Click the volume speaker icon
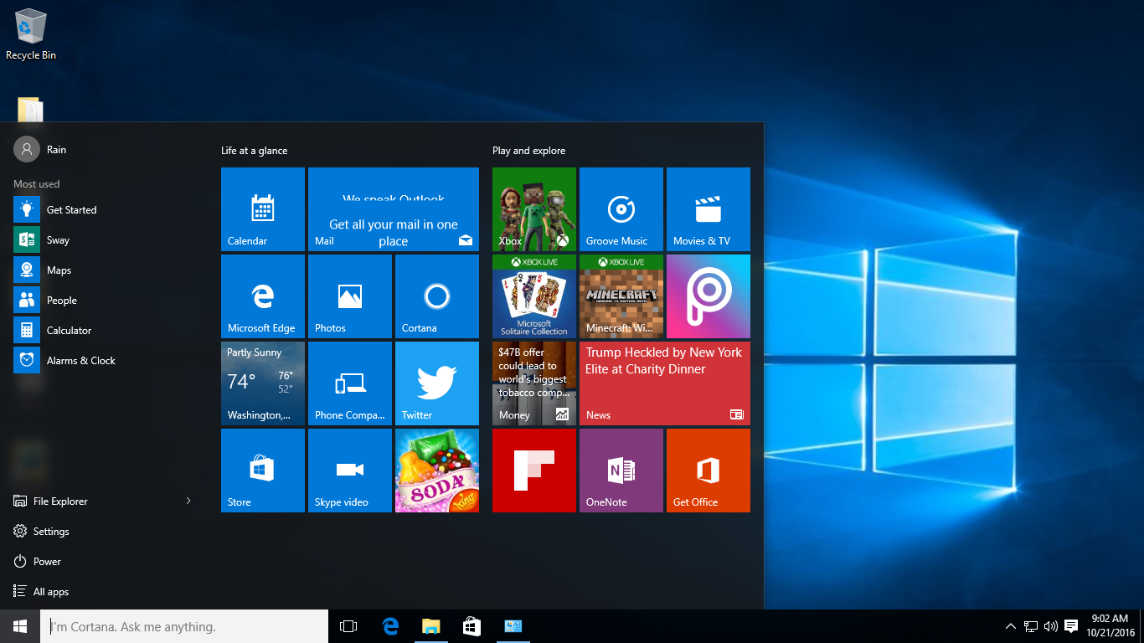1144x643 pixels. click(1051, 626)
